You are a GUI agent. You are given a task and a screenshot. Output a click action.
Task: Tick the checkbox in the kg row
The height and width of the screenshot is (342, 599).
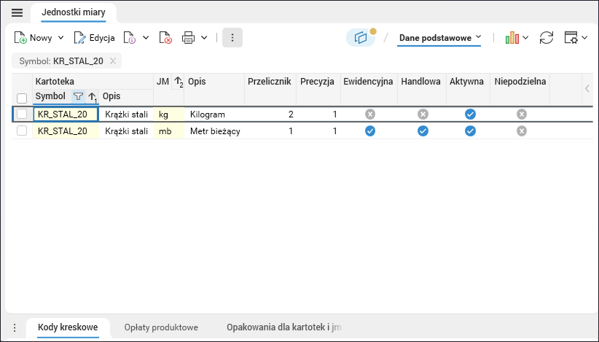pos(22,114)
